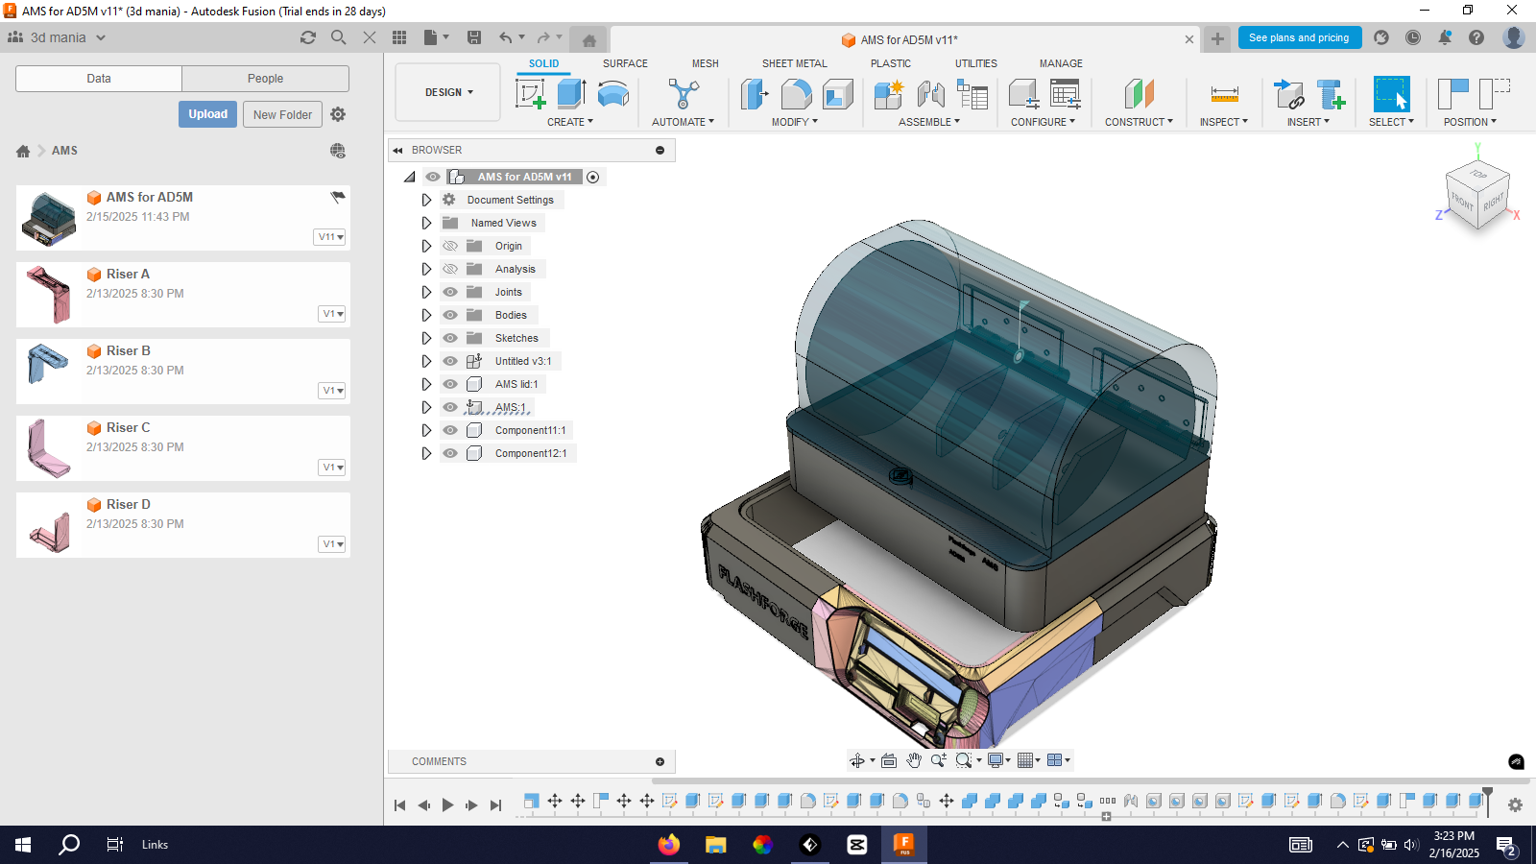This screenshot has height=864, width=1536.
Task: Switch to the UTILITIES tab
Action: 976,63
